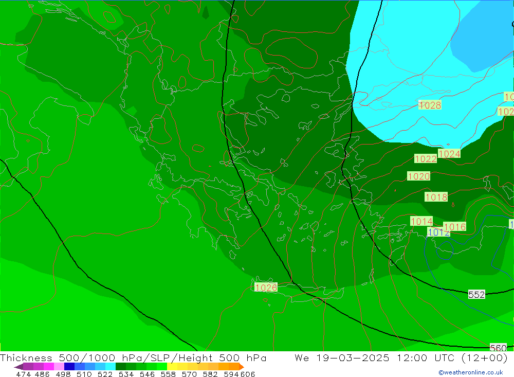Click the 582 legend value
514x377 pixels.
[x=210, y=374]
